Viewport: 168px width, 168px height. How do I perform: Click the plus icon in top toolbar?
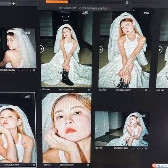[x=13, y=4]
